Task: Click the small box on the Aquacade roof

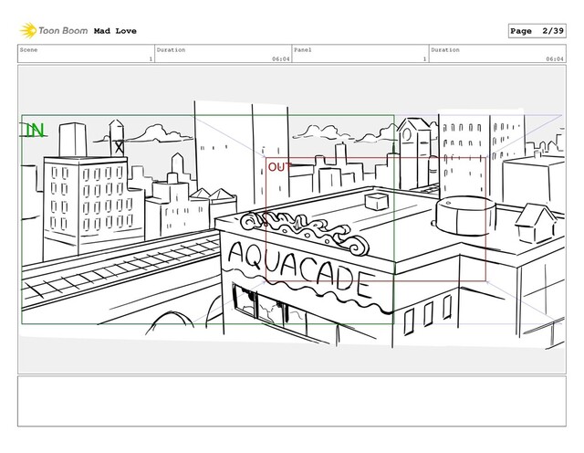Action: click(376, 200)
